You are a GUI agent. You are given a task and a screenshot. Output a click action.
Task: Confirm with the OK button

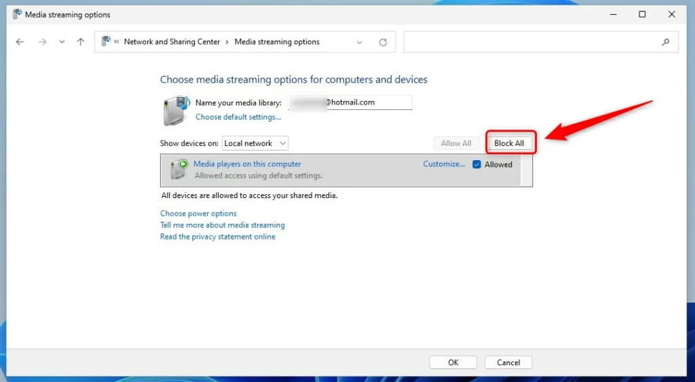pyautogui.click(x=453, y=362)
